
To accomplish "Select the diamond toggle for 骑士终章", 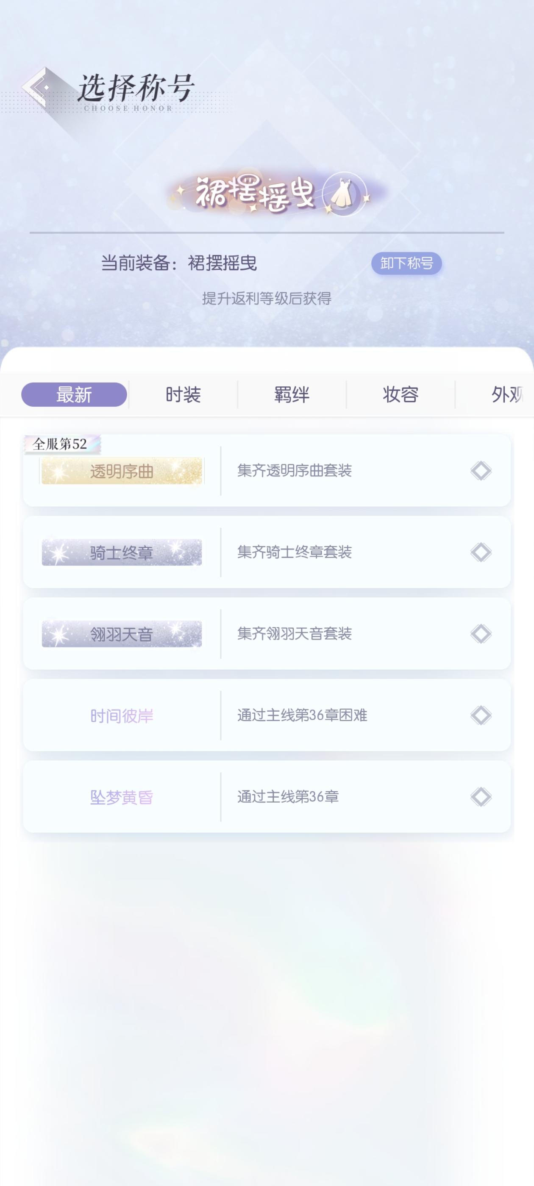I will click(481, 552).
